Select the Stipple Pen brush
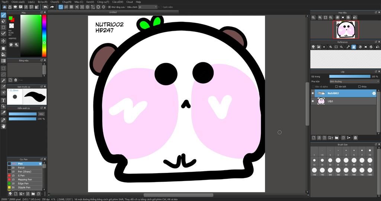This screenshot has width=381, height=201. [x=25, y=187]
